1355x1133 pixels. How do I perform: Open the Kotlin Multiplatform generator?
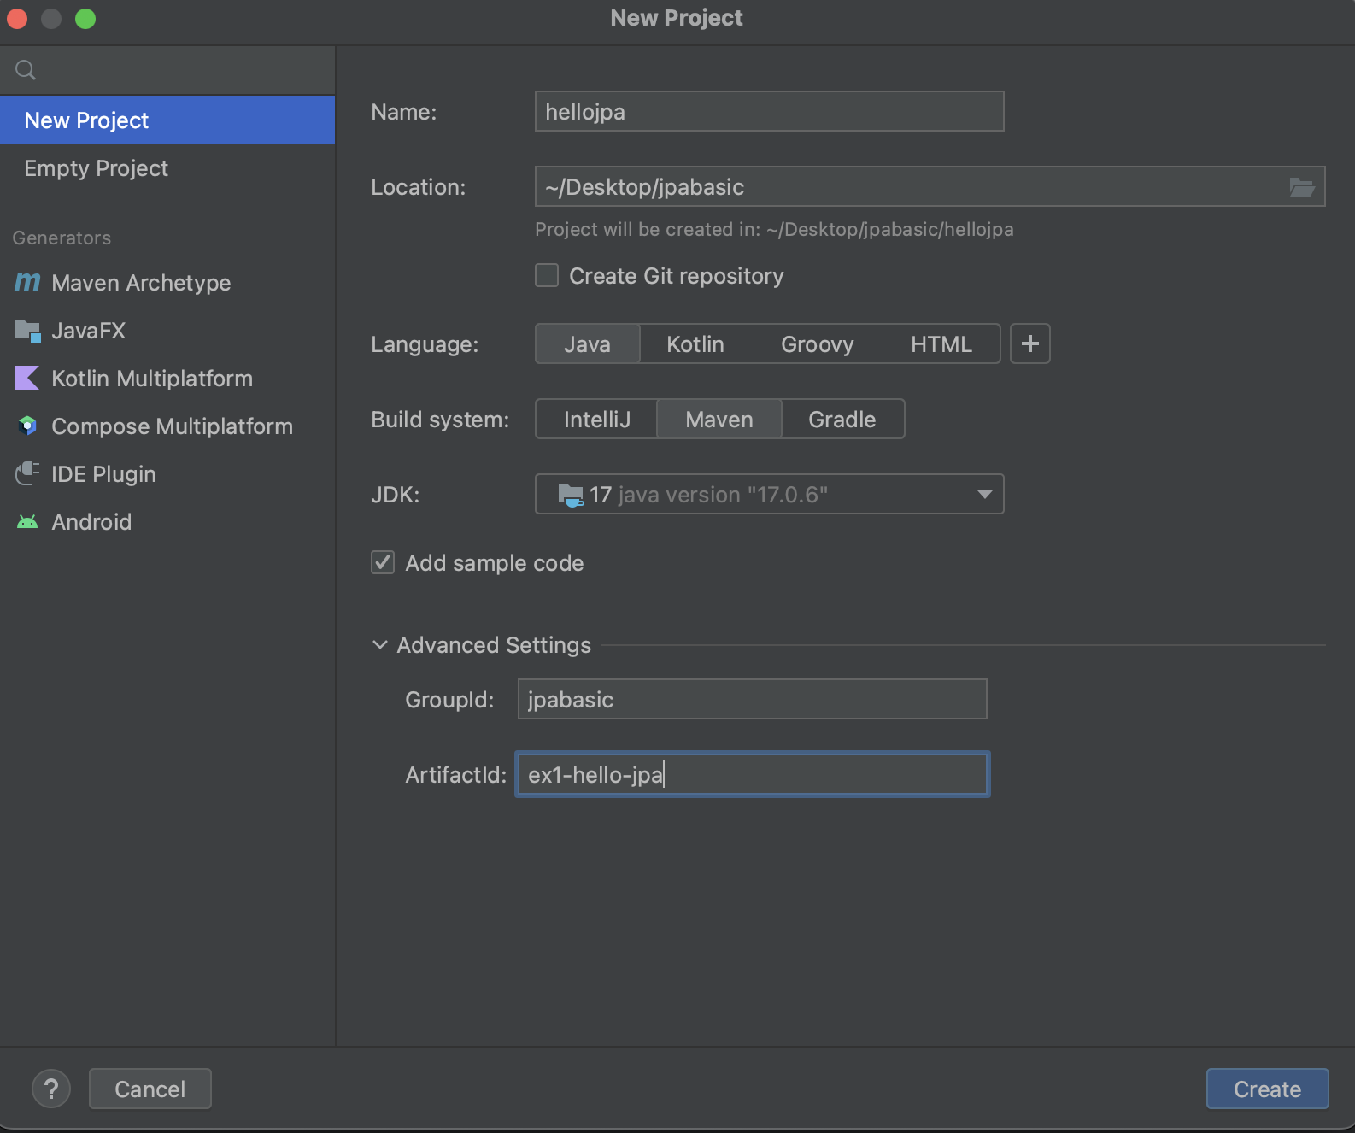click(167, 378)
